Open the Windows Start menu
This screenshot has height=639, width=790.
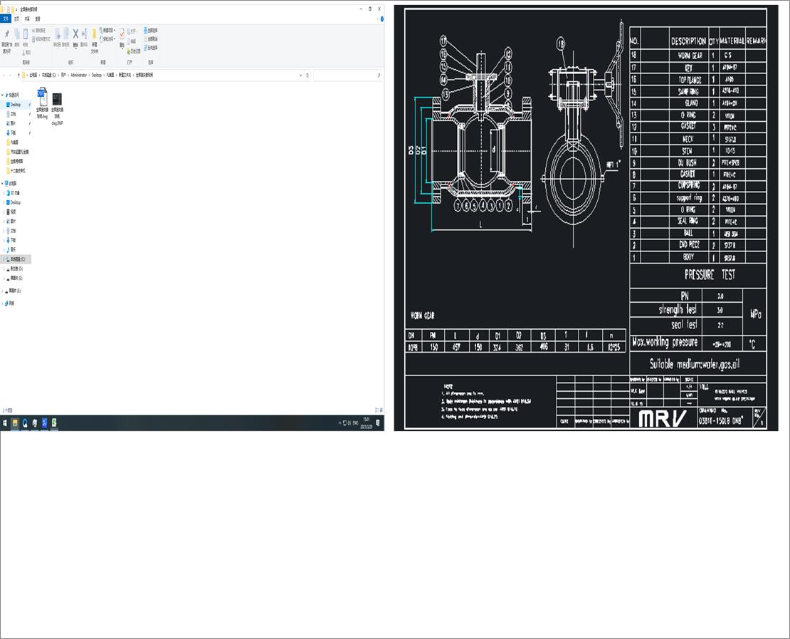point(5,423)
